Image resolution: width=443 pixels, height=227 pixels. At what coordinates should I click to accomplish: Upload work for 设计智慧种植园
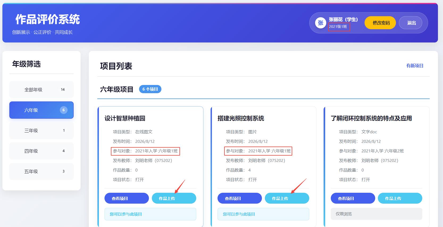(x=174, y=198)
